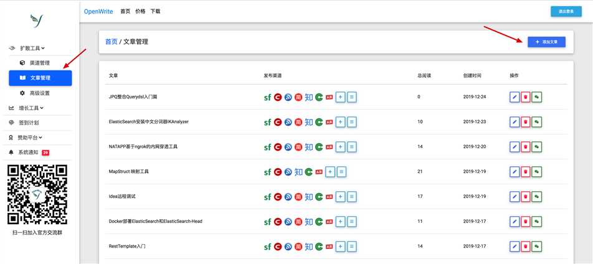
Task: Delete the JPQ整合Querydsl入门篇 article via trash icon
Action: (x=526, y=97)
